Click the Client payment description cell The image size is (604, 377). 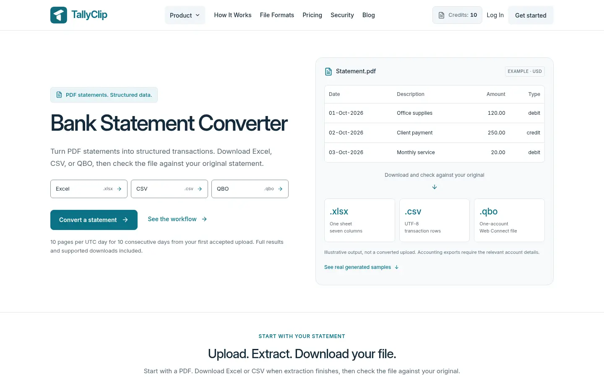coord(414,133)
